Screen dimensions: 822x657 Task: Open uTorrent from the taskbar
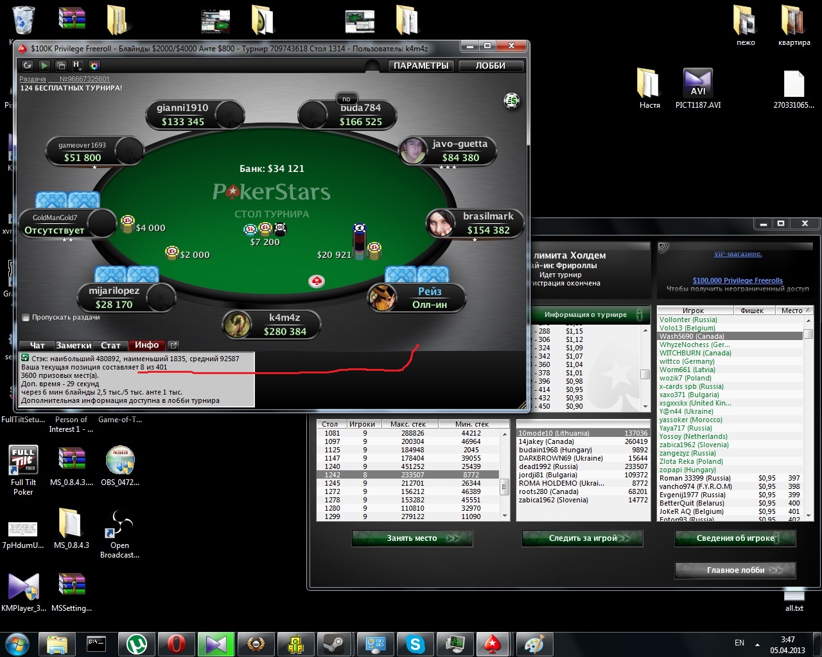pos(136,644)
